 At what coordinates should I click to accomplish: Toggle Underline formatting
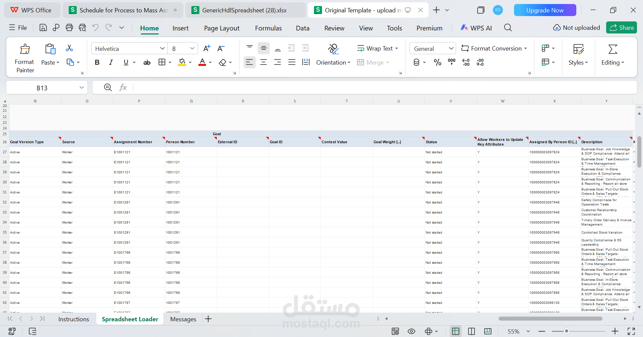[126, 63]
